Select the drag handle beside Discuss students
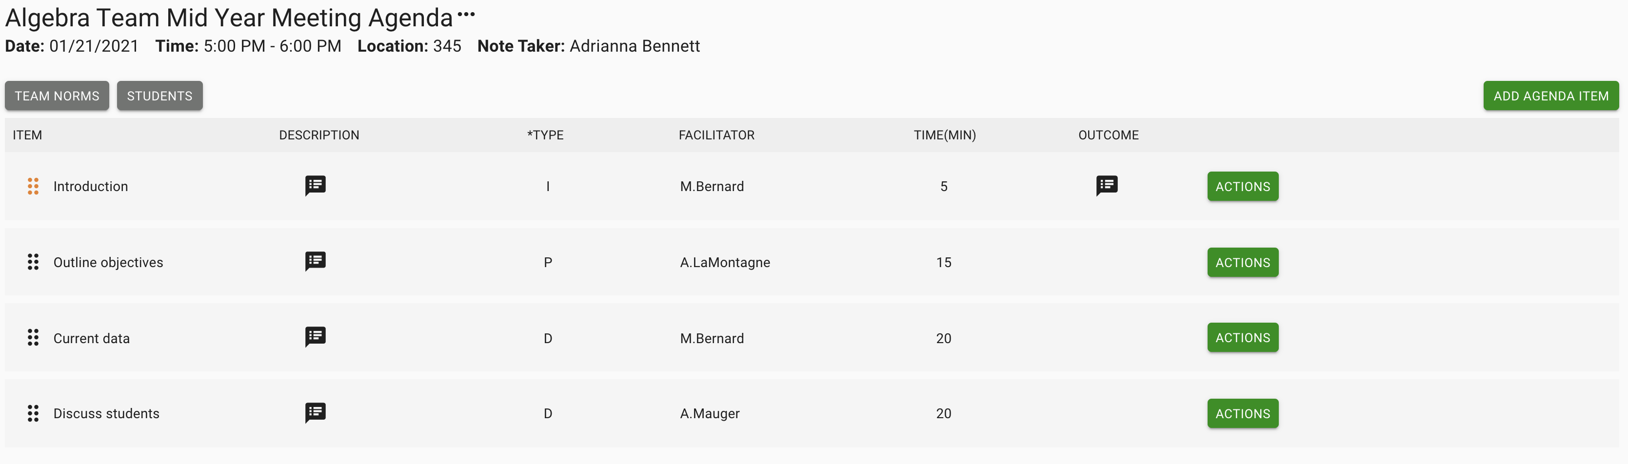The width and height of the screenshot is (1628, 464). tap(34, 413)
